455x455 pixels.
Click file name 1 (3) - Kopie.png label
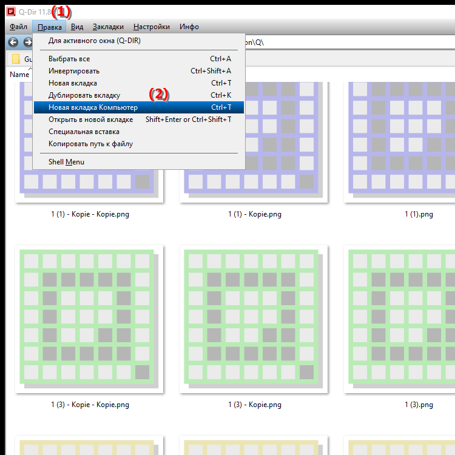(x=254, y=405)
